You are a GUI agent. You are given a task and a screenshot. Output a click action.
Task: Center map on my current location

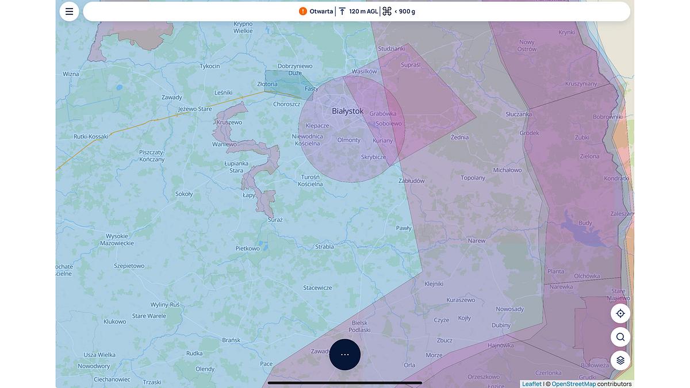pyautogui.click(x=620, y=313)
